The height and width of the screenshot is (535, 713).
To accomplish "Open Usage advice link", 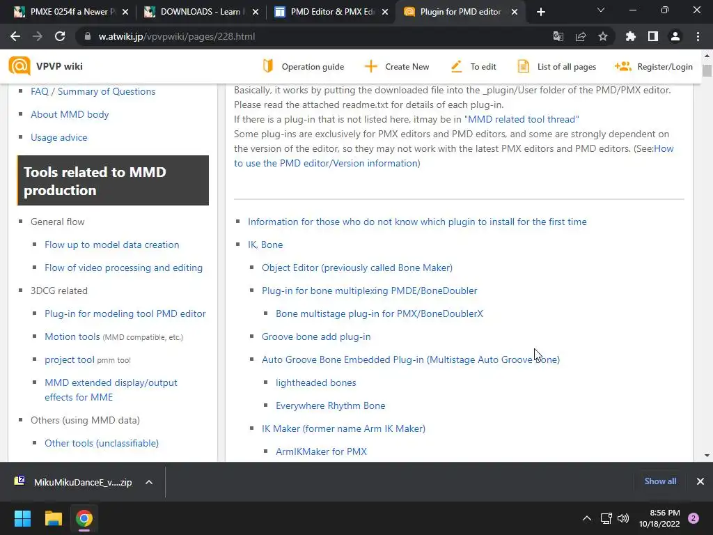I will pos(58,137).
